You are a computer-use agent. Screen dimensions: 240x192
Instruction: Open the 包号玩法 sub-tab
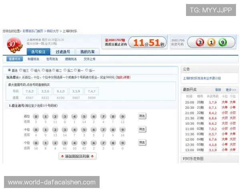(52, 59)
